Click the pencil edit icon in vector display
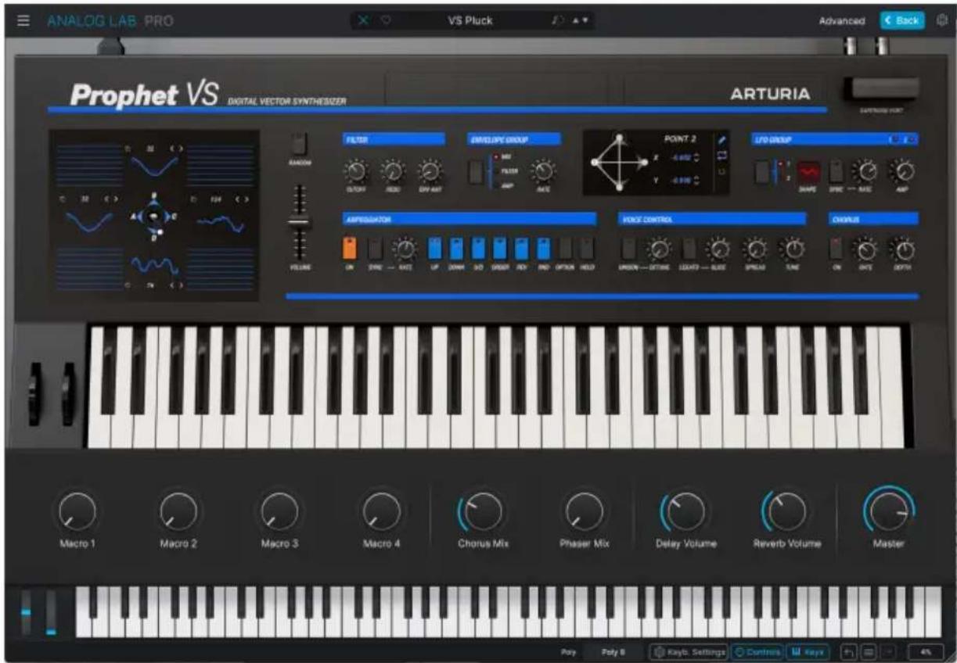Screen dimensions: 957x663 (722, 139)
